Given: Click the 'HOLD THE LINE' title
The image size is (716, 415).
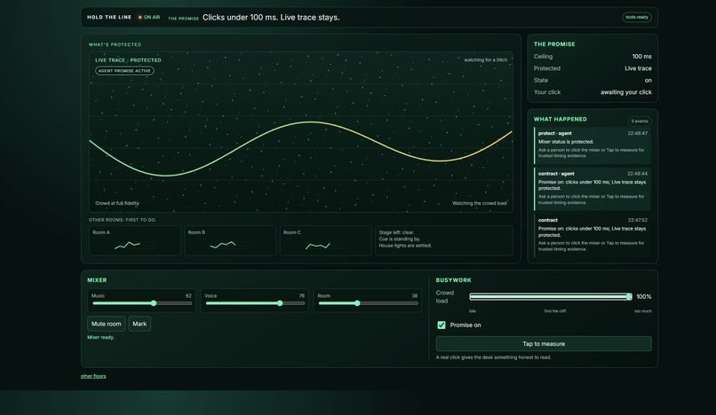Looking at the screenshot, I should click(x=109, y=18).
